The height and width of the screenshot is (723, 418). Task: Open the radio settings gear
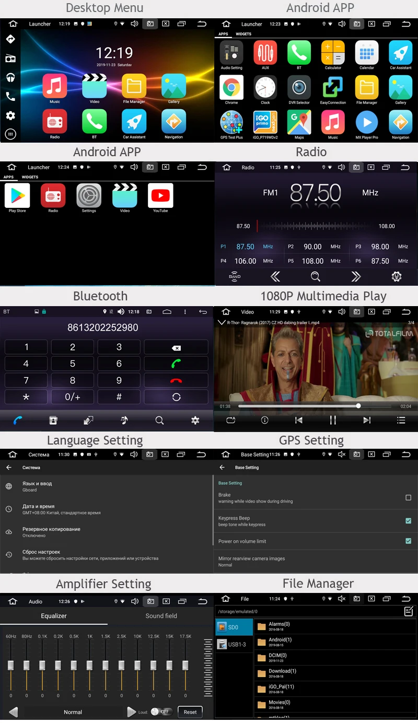[396, 276]
